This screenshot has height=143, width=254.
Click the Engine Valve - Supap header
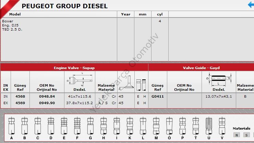pos(74,68)
